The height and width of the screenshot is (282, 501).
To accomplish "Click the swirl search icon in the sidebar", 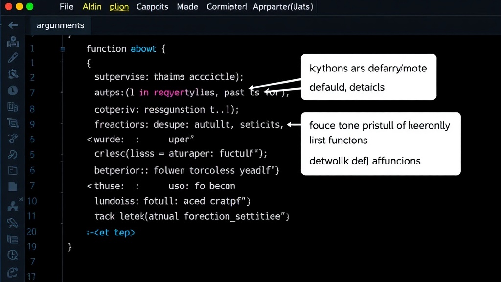I will click(x=13, y=155).
